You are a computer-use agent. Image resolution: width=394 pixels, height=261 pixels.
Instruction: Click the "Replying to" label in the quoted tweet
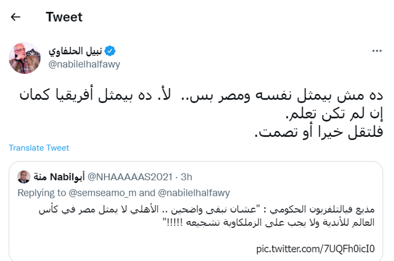click(39, 193)
